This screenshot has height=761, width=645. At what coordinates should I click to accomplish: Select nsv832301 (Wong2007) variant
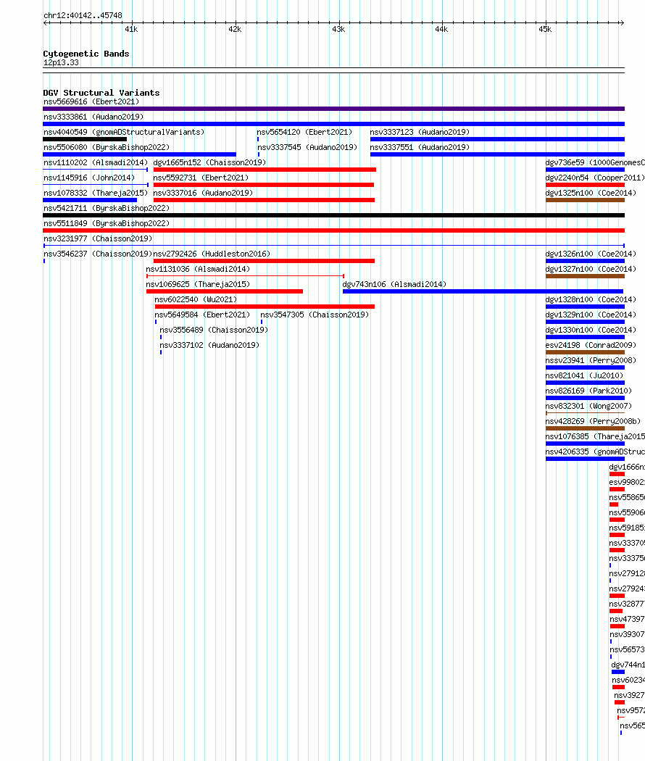click(588, 406)
